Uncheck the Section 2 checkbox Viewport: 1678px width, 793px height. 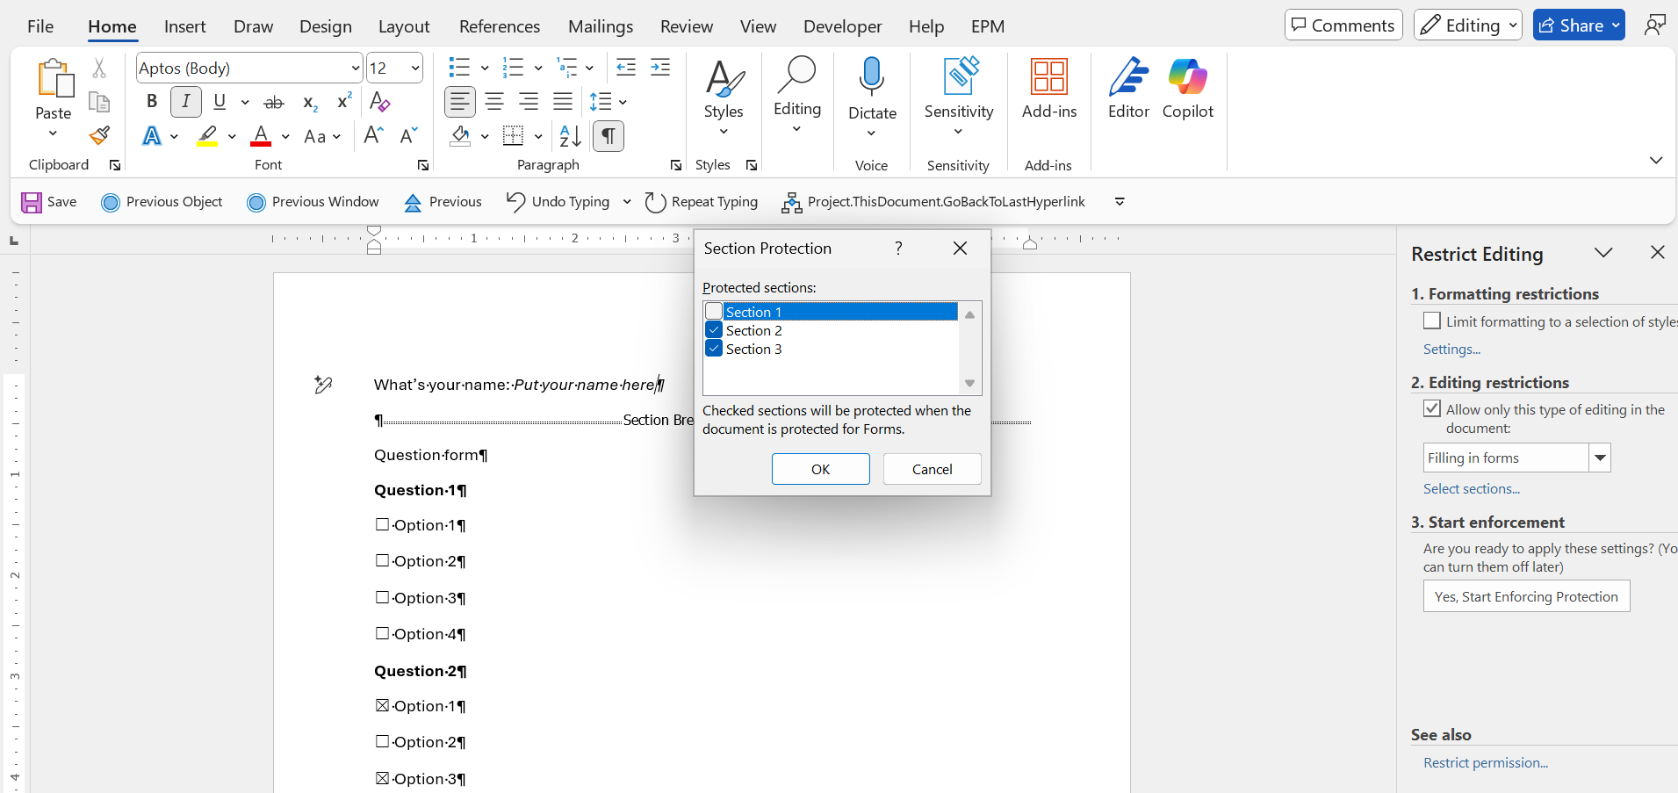coord(714,330)
